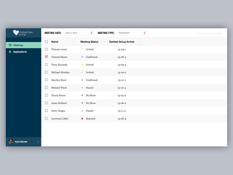Check the checkbox for Theresa Lewis
The width and height of the screenshot is (233, 175).
[x=46, y=49]
